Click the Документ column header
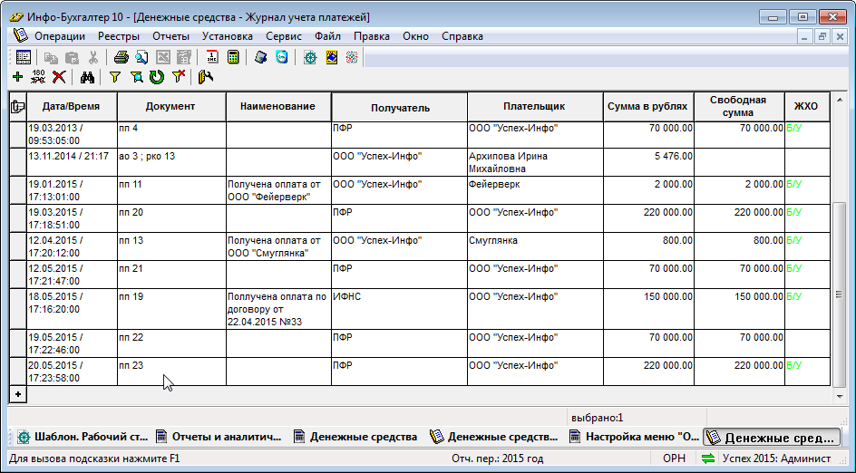The image size is (856, 473). pos(170,106)
